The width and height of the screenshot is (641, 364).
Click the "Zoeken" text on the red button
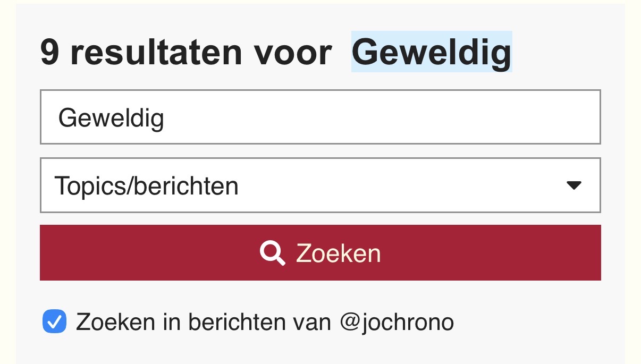click(339, 253)
